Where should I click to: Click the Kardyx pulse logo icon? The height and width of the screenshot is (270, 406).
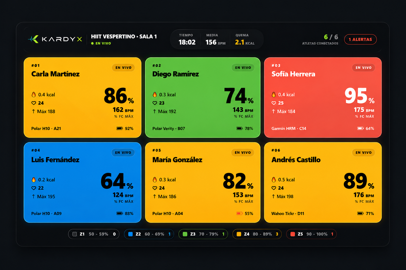click(34, 39)
